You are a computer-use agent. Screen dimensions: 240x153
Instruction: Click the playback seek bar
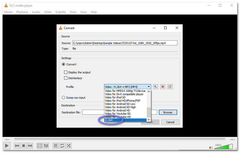[x=120, y=139]
